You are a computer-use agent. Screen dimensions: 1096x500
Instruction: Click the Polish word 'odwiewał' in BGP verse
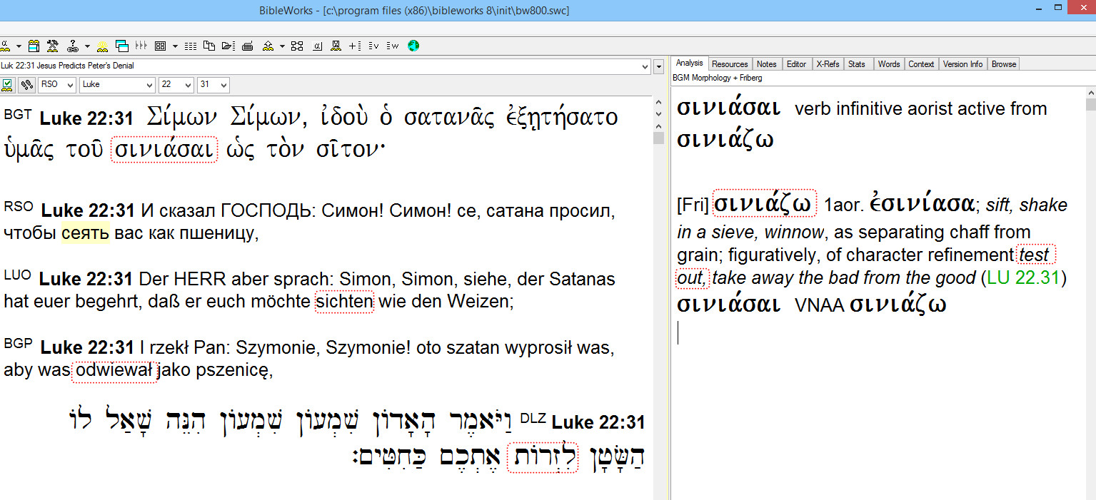[115, 371]
